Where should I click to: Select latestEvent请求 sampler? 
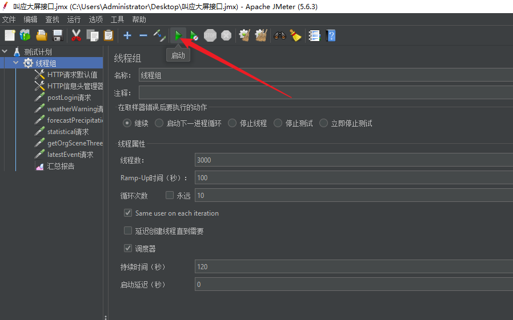[x=70, y=155]
